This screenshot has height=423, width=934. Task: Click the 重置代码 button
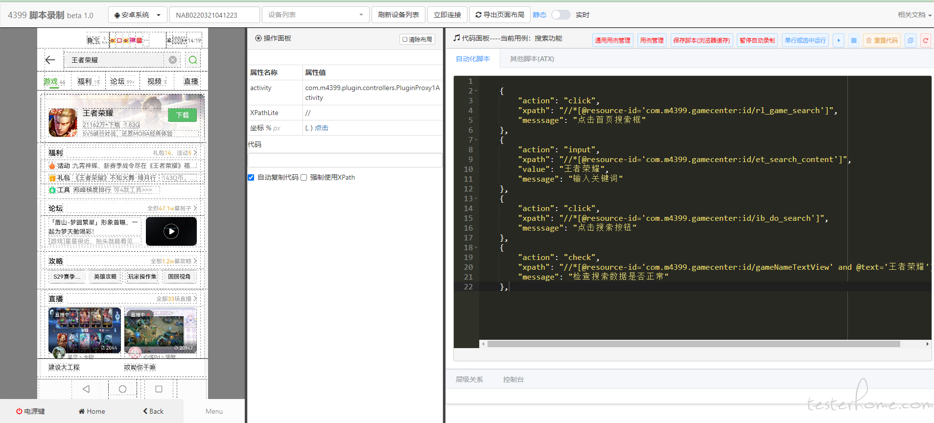[882, 40]
